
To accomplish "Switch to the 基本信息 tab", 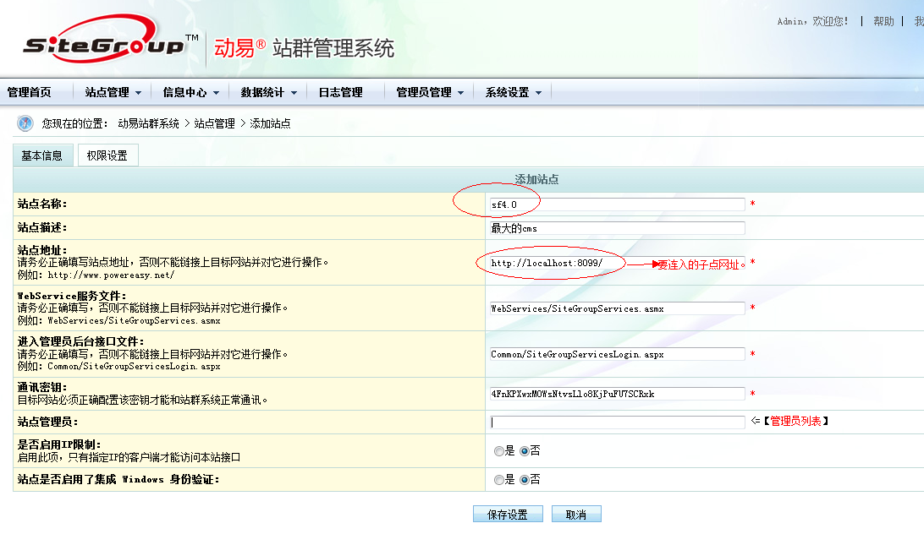I will click(x=42, y=155).
